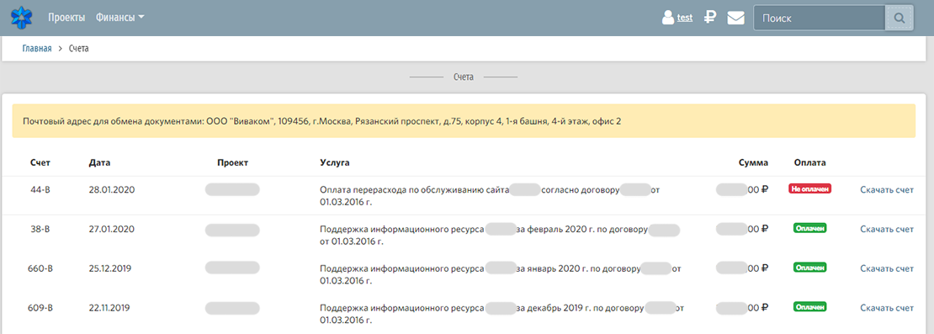
Task: Go to Главная breadcrumb link
Action: [37, 48]
